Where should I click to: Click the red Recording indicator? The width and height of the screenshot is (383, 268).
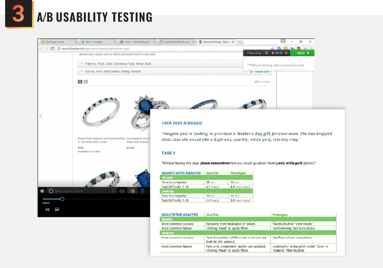[x=254, y=53]
